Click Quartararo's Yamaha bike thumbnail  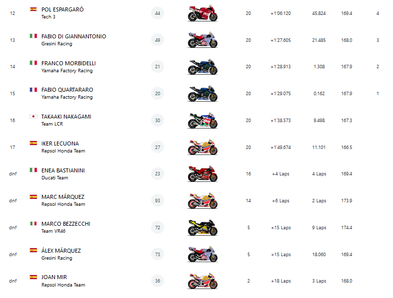tap(202, 94)
